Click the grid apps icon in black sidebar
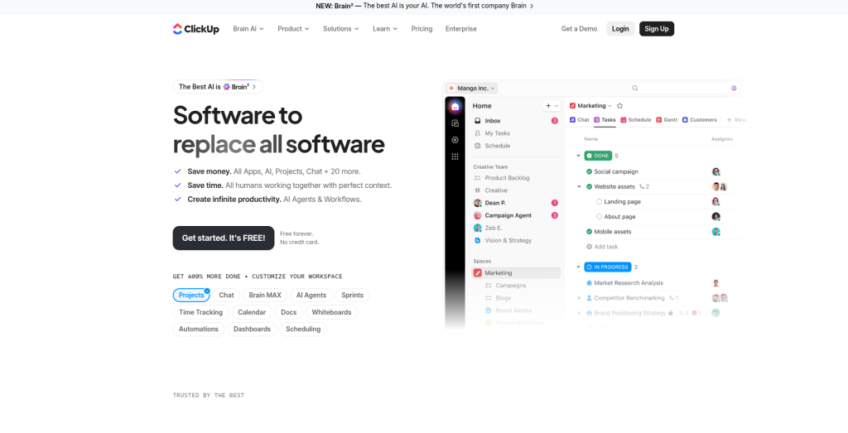The height and width of the screenshot is (433, 848). 455,156
